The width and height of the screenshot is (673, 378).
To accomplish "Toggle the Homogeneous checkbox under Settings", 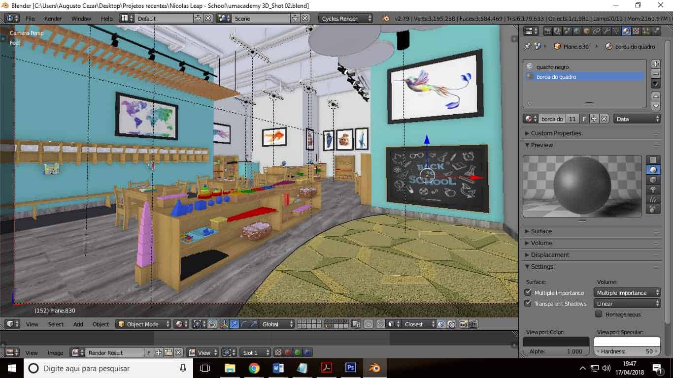I will pyautogui.click(x=599, y=315).
